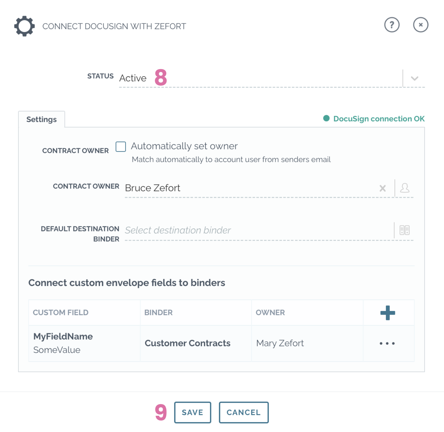Enable Automatically set owner checkbox
Image resolution: width=444 pixels, height=432 pixels.
[x=121, y=147]
